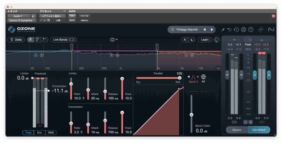Select the All bands globe icon
Image resolution: width=282 pixels, height=143 pixels.
[203, 77]
